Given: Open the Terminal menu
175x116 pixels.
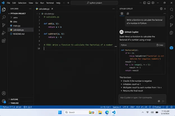Looking at the screenshot, I should click(50, 3).
